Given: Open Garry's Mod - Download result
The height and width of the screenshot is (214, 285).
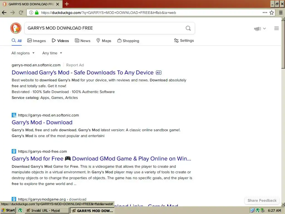Looking at the screenshot, I should click(x=42, y=122).
